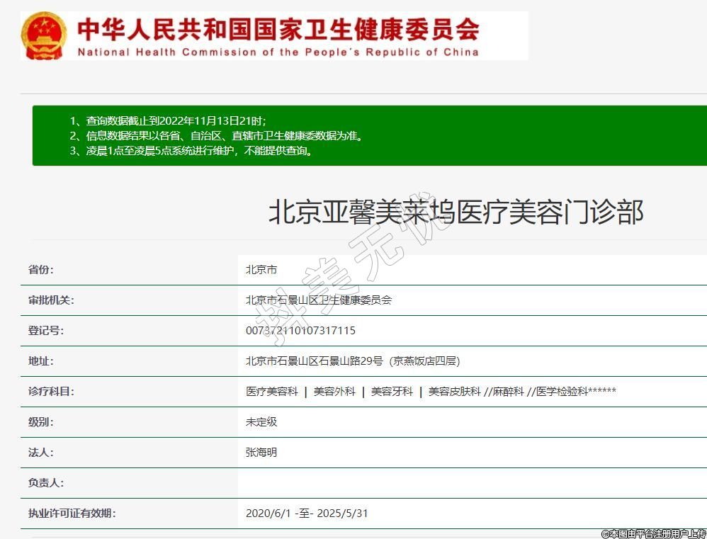Click the 北京市 province value
Screen dimensions: 707x539
261,270
